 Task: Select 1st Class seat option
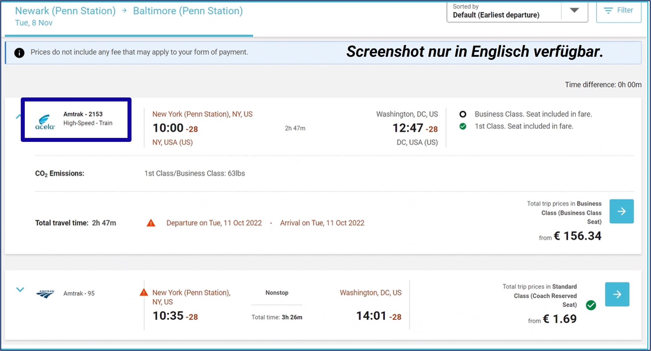click(463, 126)
